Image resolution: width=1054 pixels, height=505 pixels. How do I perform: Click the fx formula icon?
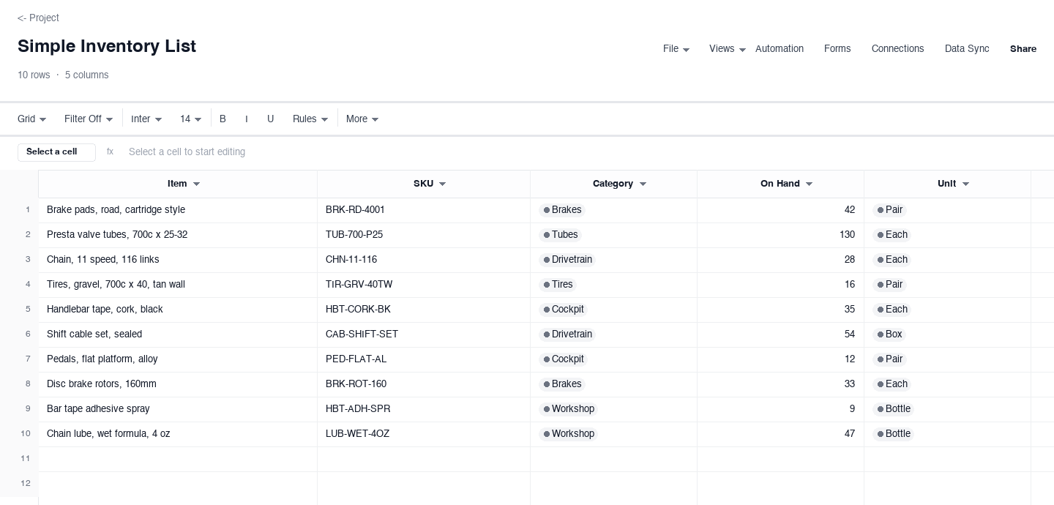111,152
